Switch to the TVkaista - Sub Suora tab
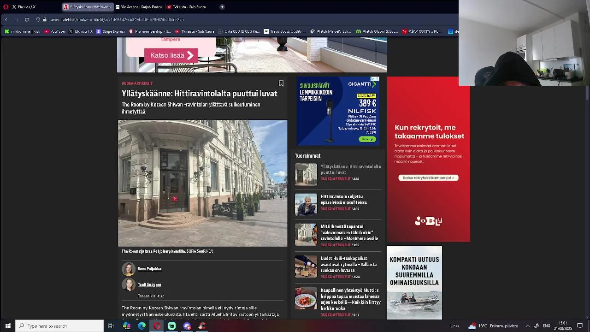The width and height of the screenshot is (590, 332). click(187, 7)
